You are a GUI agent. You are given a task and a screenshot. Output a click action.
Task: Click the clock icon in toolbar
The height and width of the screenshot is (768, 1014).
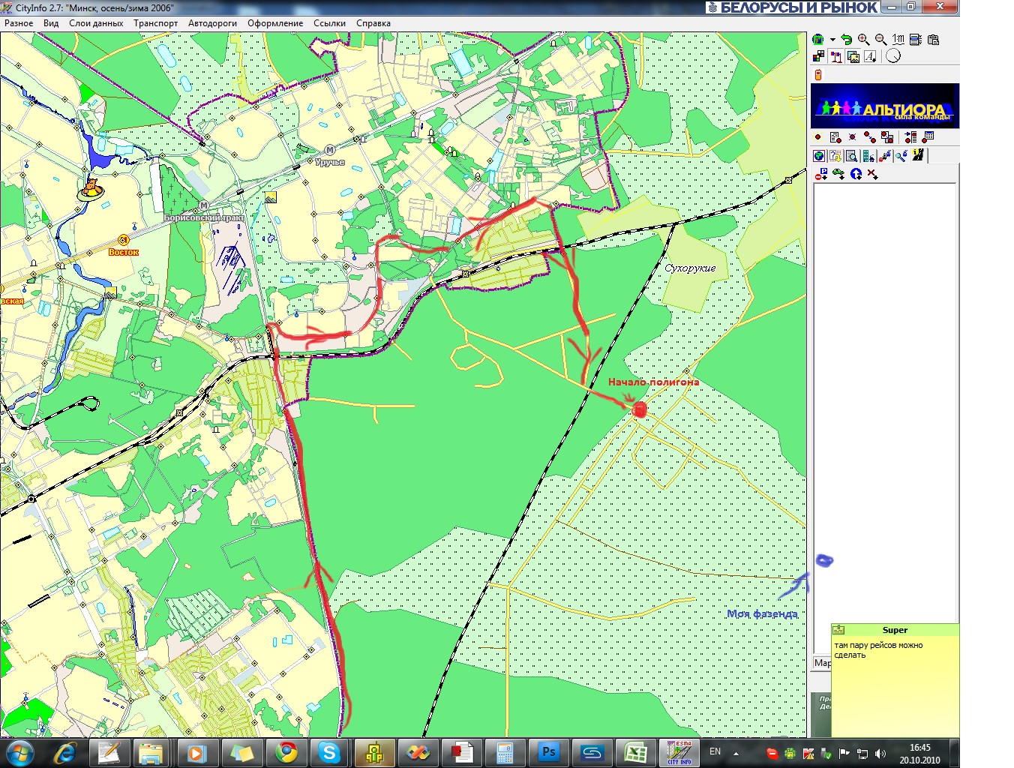pyautogui.click(x=893, y=56)
